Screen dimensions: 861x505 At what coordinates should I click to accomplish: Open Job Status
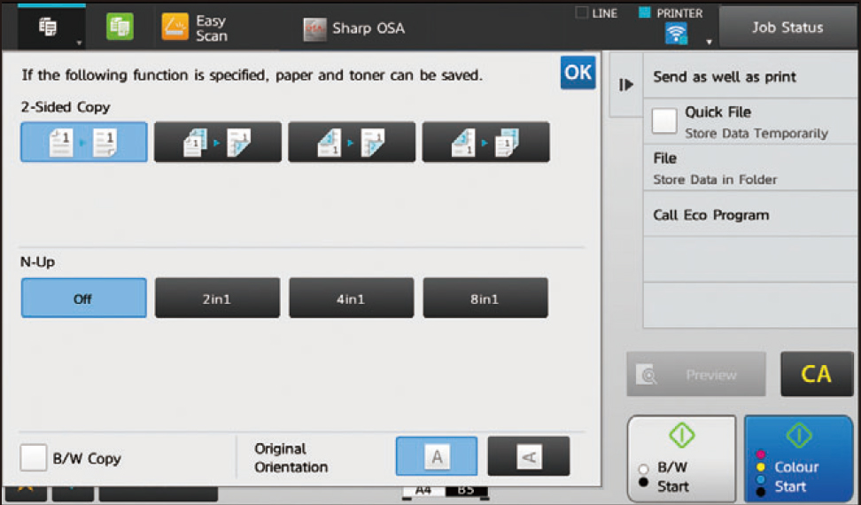click(787, 27)
